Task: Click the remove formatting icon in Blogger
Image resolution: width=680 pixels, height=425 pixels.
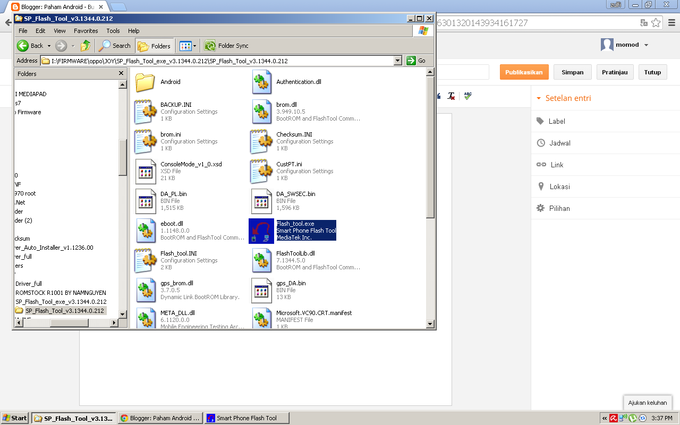Action: point(451,96)
